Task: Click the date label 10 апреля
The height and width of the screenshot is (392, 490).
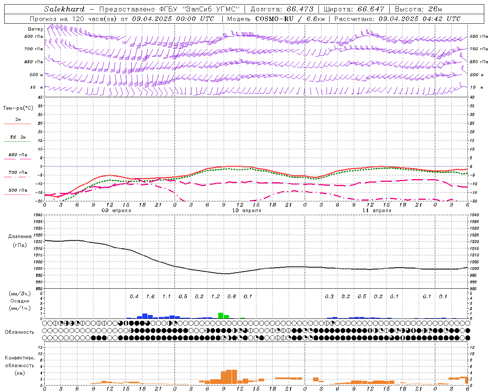Action: (247, 211)
